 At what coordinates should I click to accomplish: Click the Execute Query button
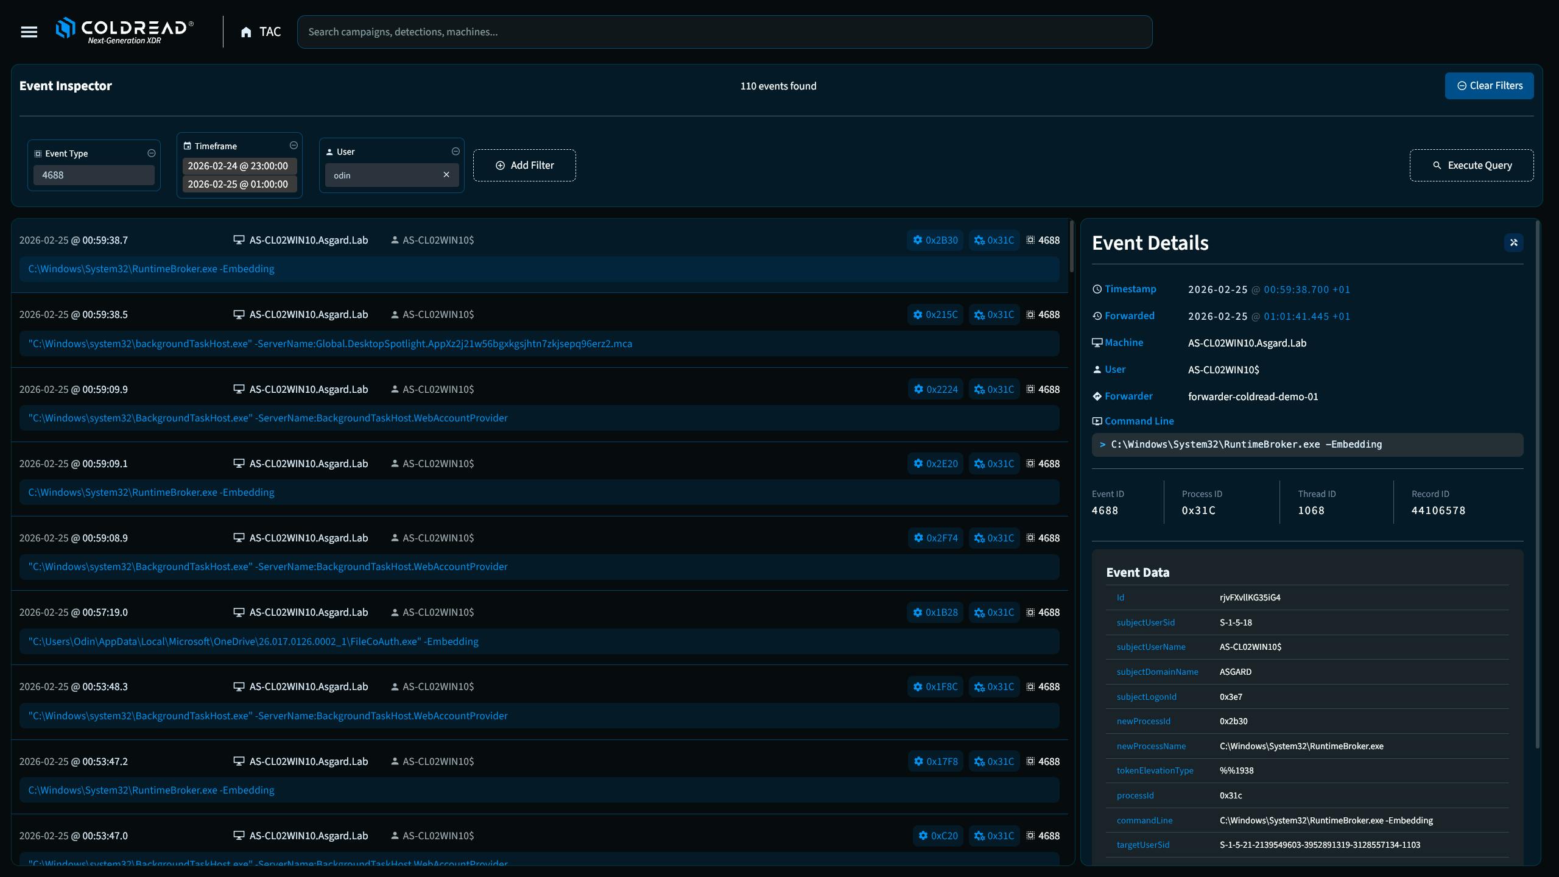(x=1471, y=165)
